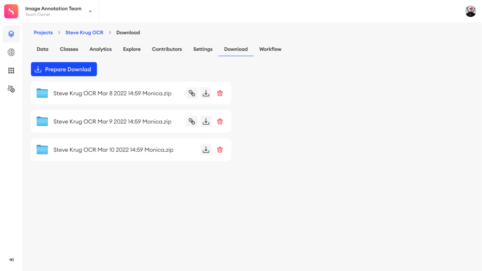The height and width of the screenshot is (271, 482).
Task: Download the Mar 8 2022 zip
Action: pyautogui.click(x=206, y=93)
